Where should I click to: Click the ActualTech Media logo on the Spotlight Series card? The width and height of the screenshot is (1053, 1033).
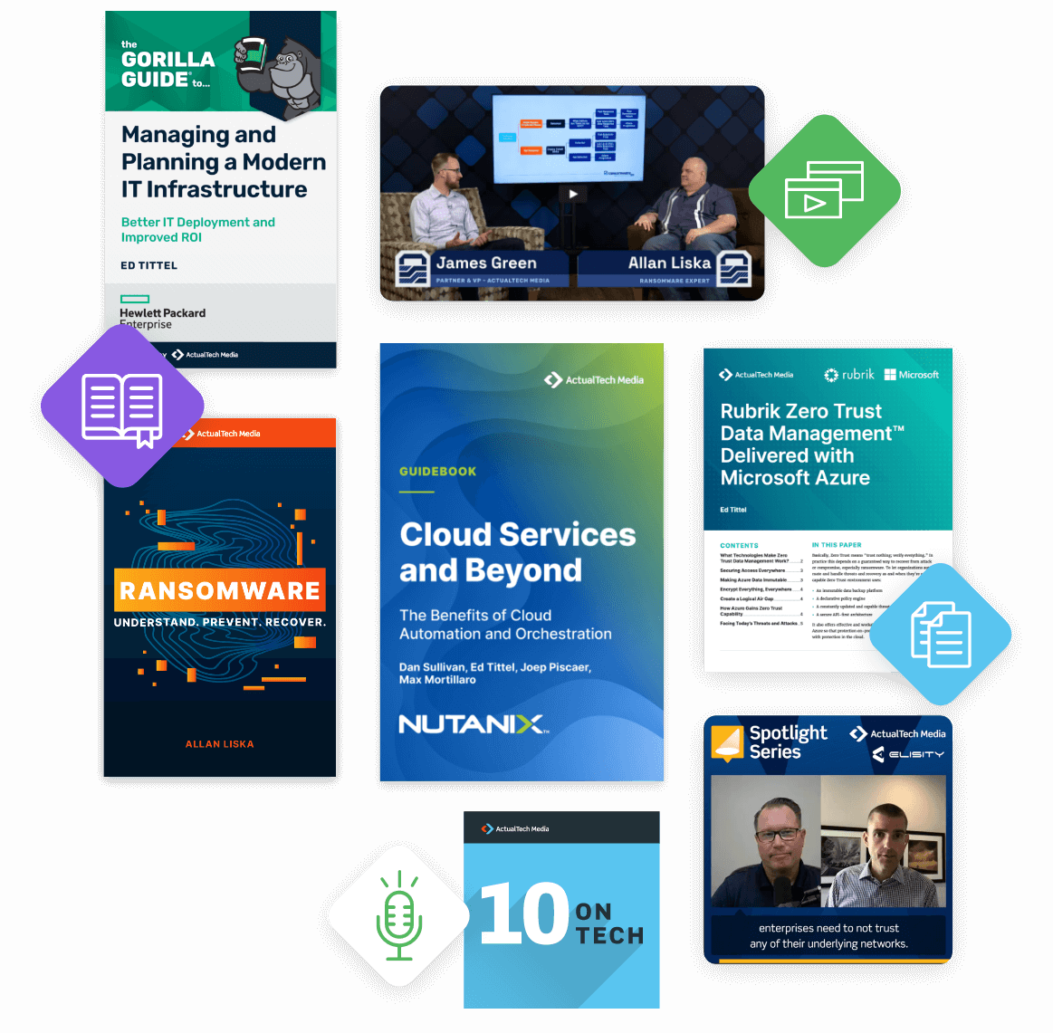coord(897,734)
